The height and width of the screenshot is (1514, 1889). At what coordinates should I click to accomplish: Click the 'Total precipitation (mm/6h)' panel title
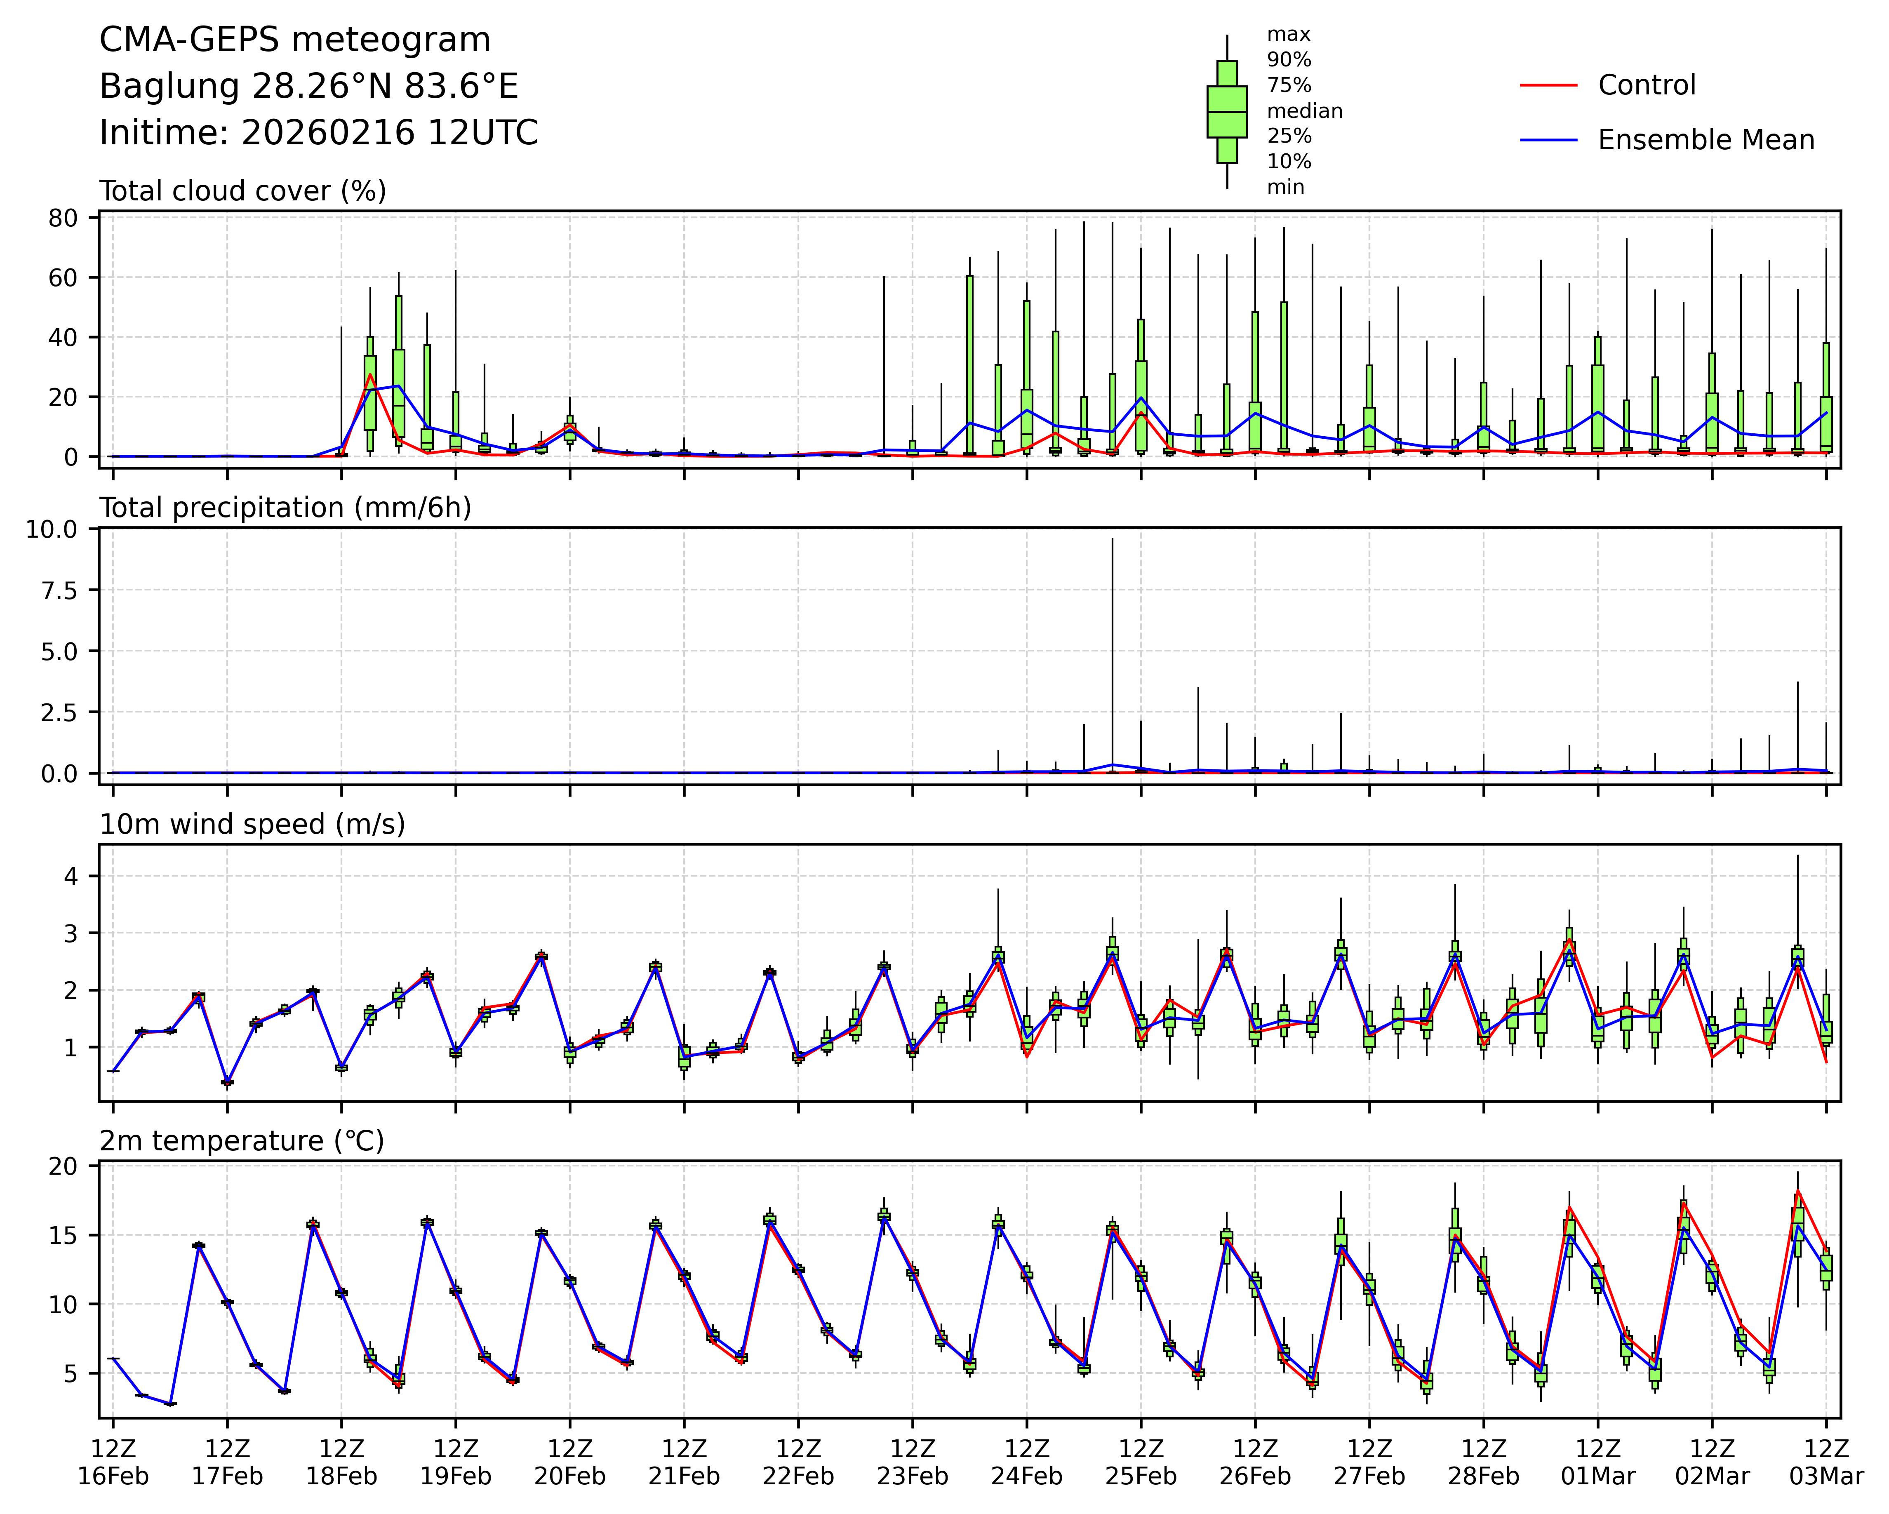click(285, 508)
